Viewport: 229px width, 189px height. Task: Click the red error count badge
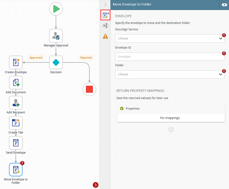pos(96,185)
